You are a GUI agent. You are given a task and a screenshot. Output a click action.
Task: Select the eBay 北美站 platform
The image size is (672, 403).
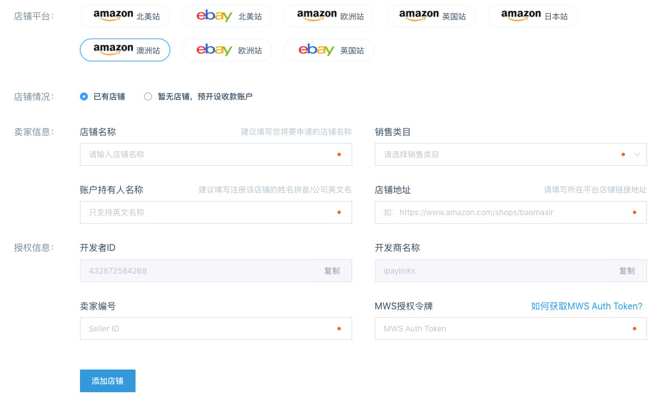pyautogui.click(x=227, y=16)
